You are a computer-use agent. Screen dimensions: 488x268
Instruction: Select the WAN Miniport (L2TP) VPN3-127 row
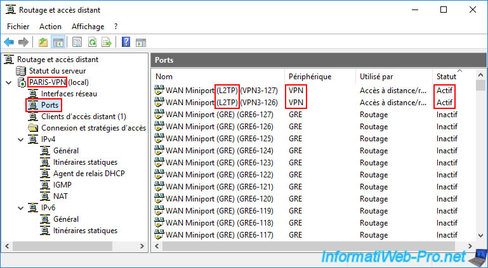pyautogui.click(x=216, y=90)
